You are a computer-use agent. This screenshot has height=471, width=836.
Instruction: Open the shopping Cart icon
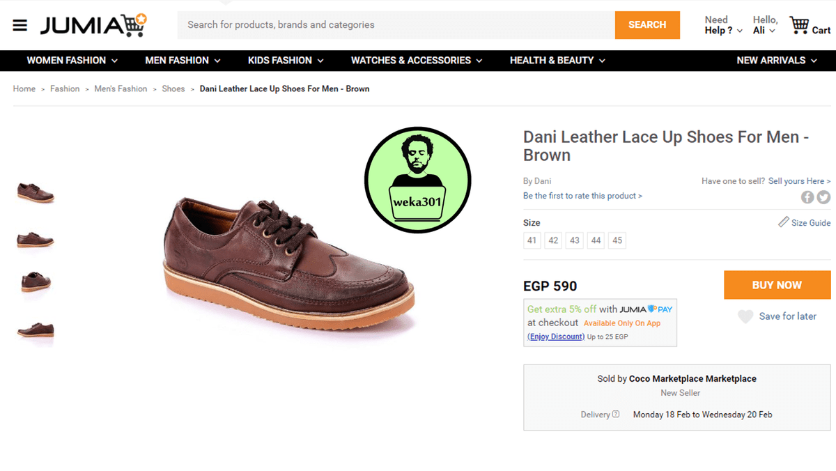(798, 26)
